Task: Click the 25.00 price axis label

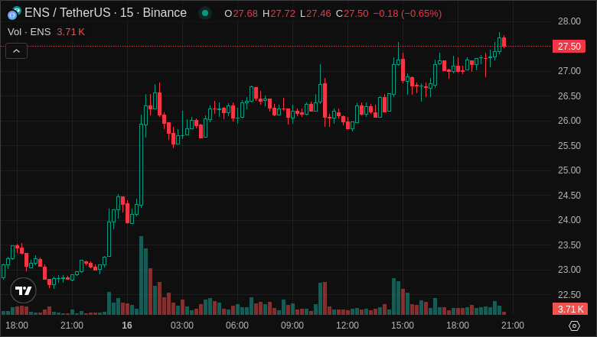Action: pos(569,170)
